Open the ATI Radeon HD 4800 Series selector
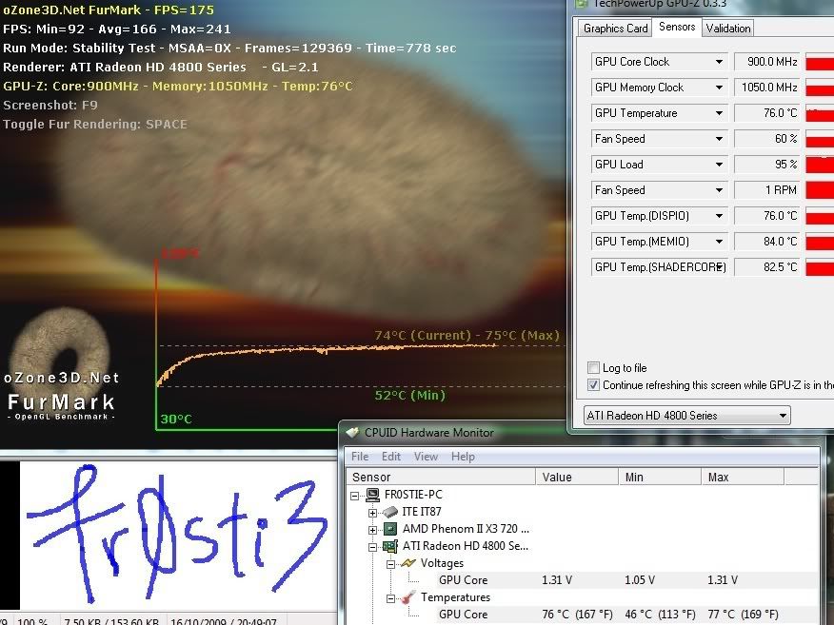Viewport: 834px width, 625px height. pos(686,416)
